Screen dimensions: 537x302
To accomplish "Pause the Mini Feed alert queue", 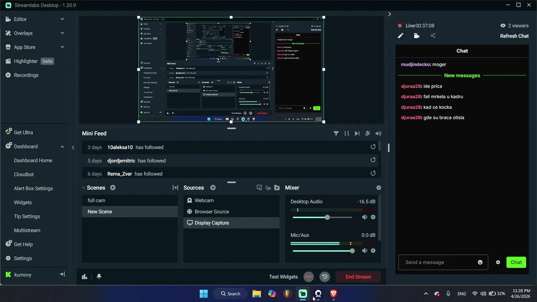I will (x=347, y=133).
